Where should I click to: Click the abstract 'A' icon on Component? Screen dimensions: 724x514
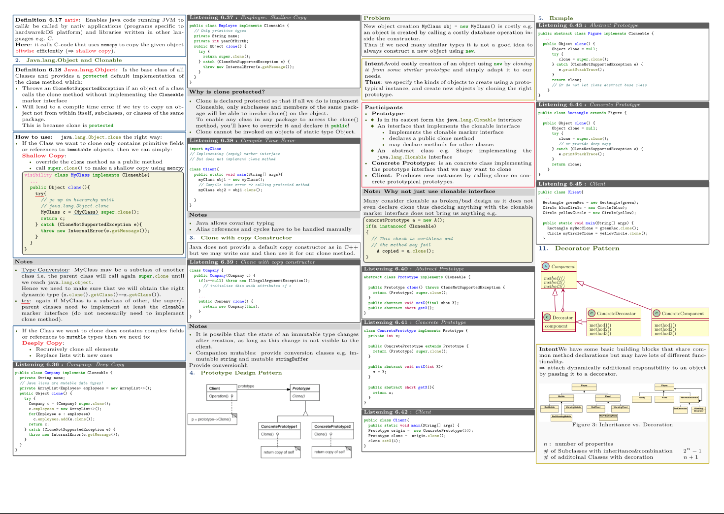click(546, 266)
